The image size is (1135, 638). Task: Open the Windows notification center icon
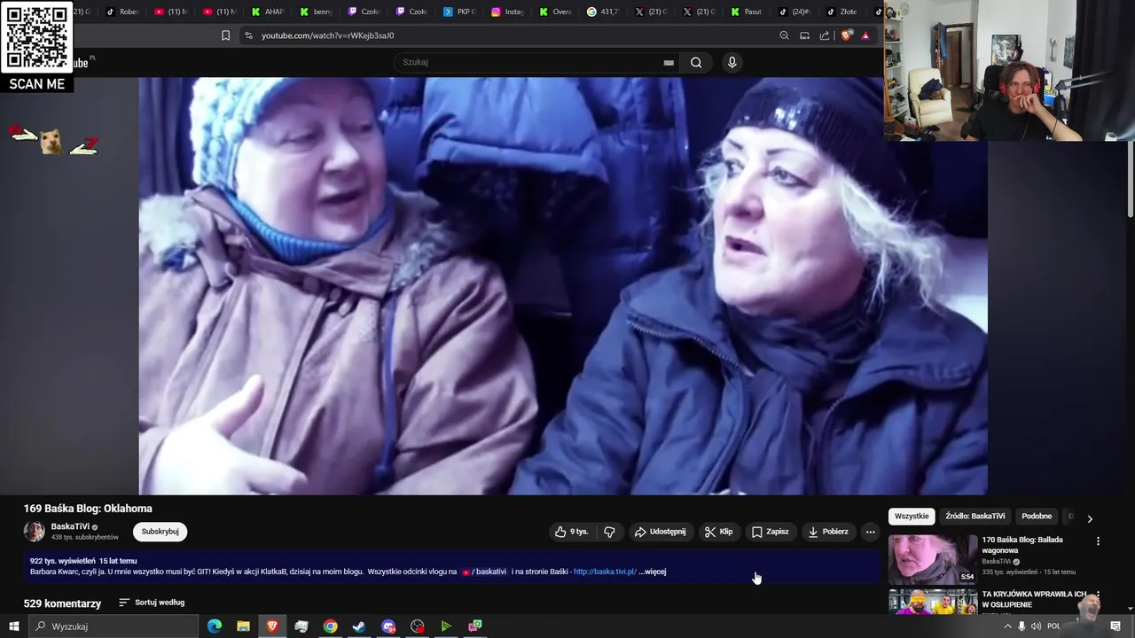[1115, 626]
